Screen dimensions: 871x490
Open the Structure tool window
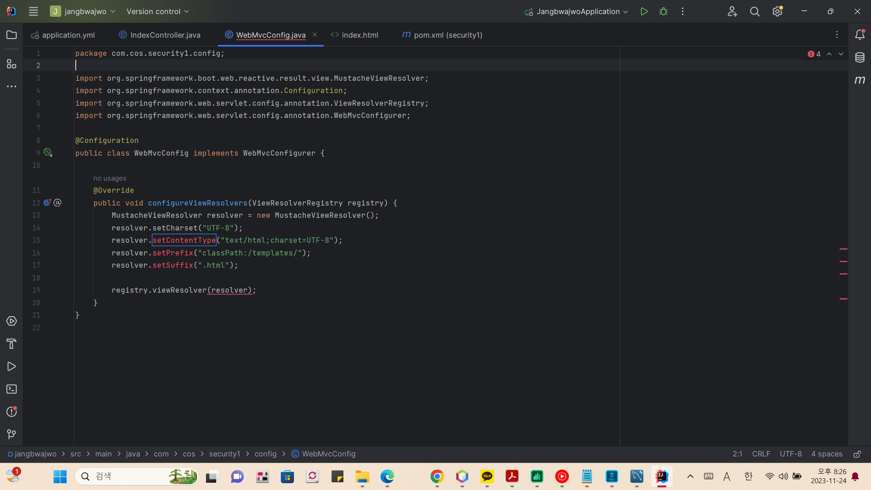coord(12,64)
